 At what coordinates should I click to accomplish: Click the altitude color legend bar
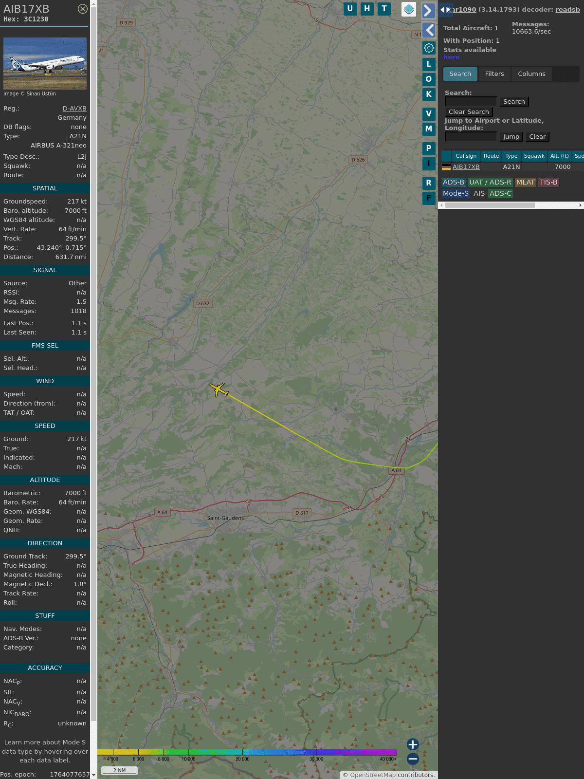tap(247, 752)
